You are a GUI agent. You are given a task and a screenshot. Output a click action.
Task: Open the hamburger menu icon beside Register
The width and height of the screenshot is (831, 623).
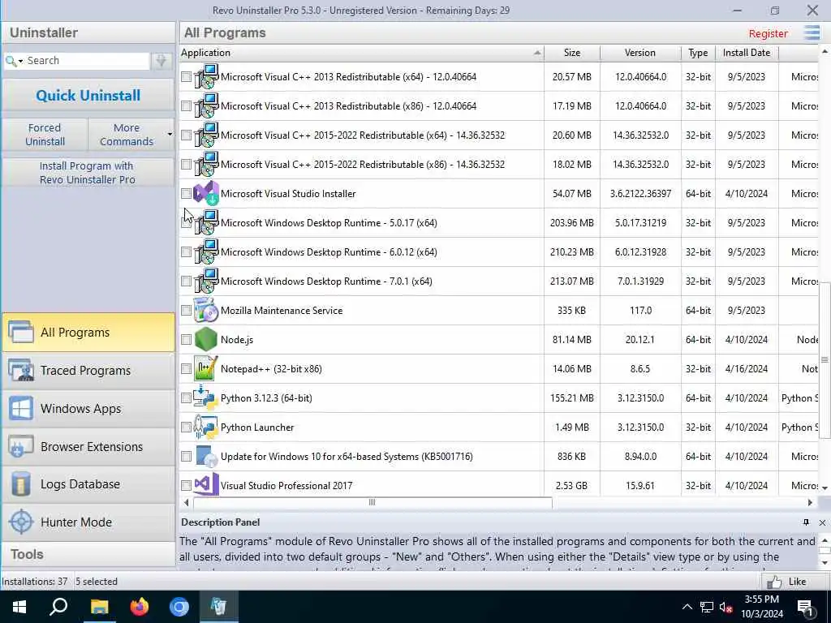812,32
